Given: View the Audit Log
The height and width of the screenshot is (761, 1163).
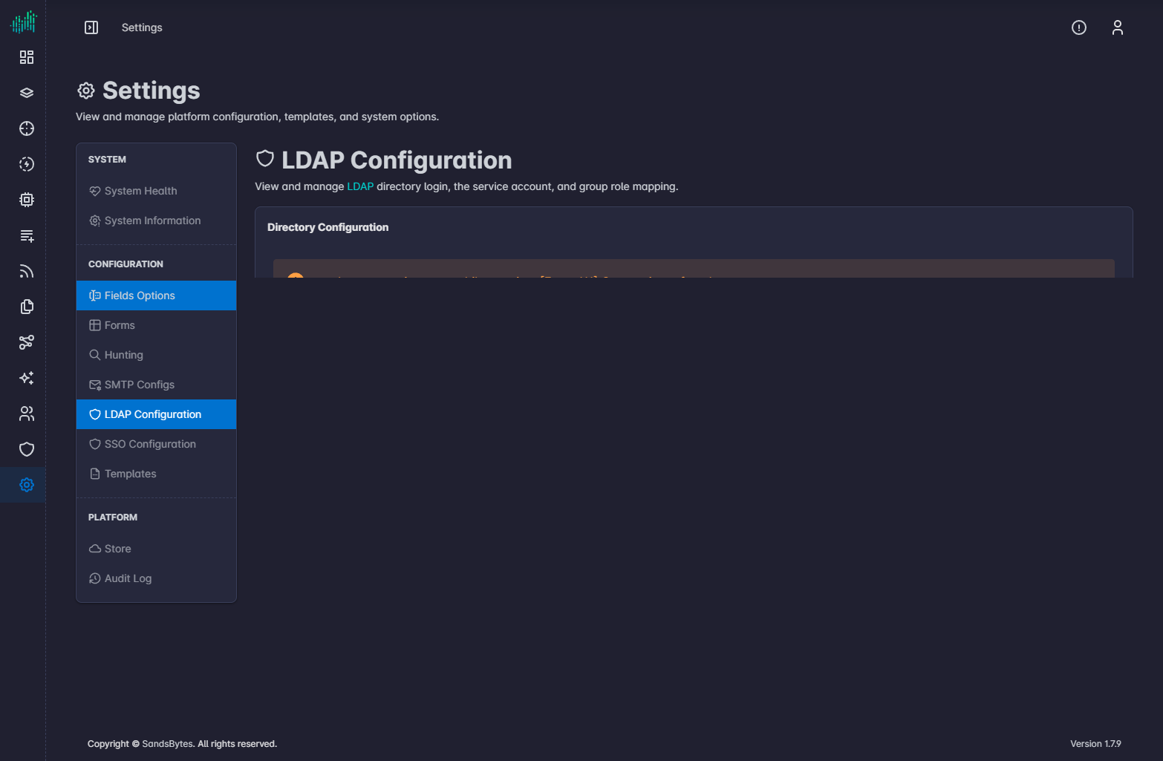Looking at the screenshot, I should click(156, 578).
